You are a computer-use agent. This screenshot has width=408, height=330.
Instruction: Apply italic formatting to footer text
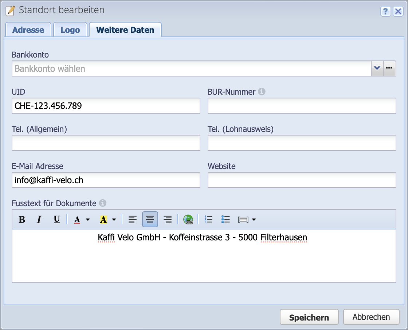pyautogui.click(x=39, y=219)
